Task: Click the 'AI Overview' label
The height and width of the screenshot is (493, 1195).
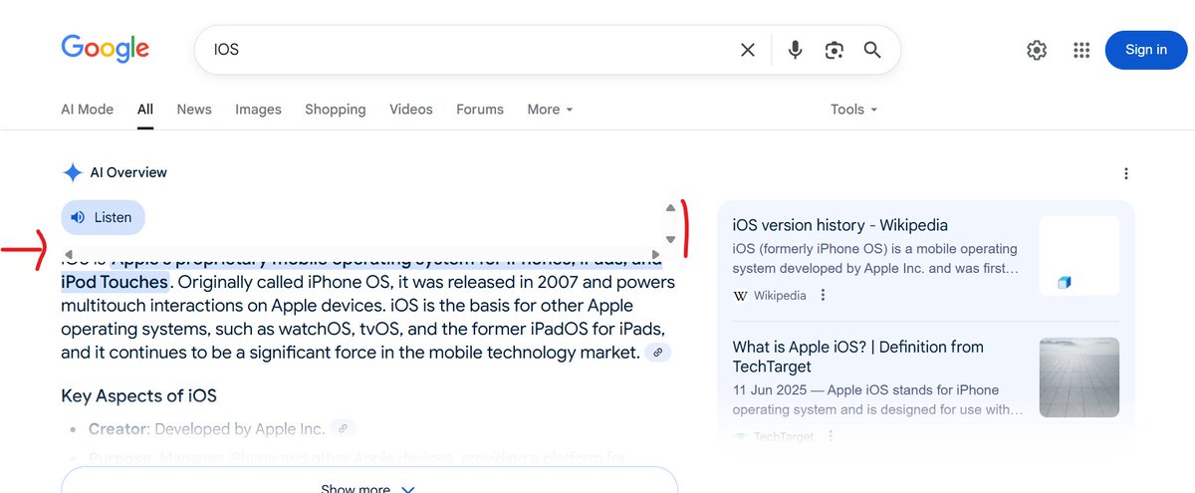Action: click(x=128, y=172)
